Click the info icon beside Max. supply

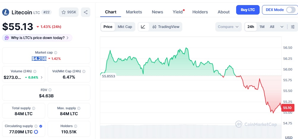79,108
